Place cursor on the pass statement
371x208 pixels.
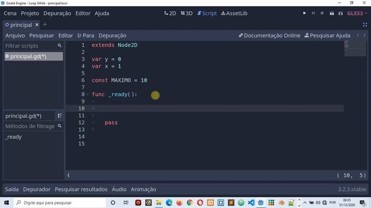point(111,122)
